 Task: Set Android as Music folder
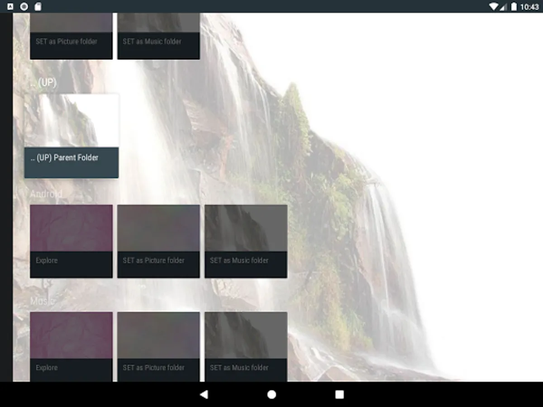(246, 241)
